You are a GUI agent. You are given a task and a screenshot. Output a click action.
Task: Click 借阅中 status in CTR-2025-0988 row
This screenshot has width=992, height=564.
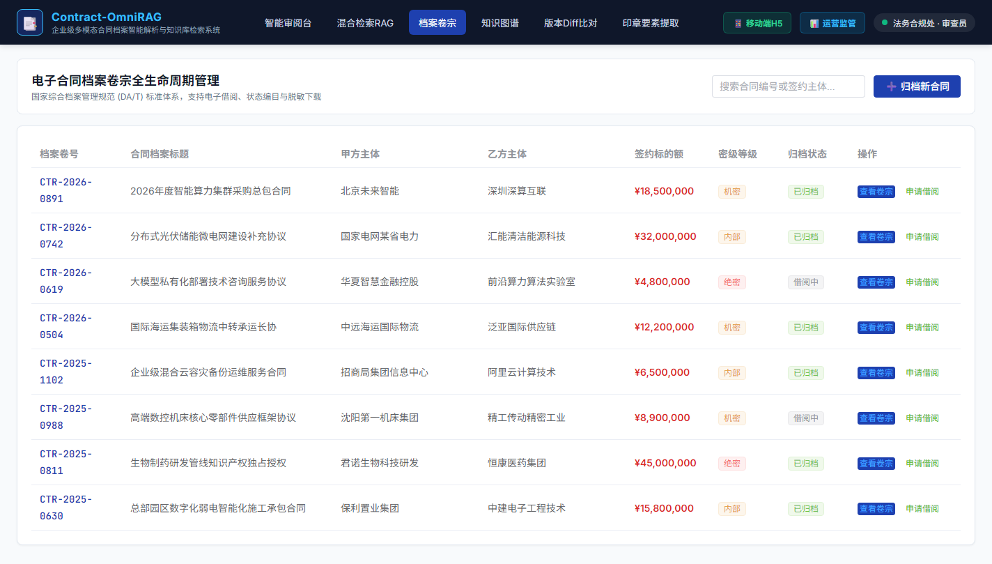pyautogui.click(x=806, y=418)
